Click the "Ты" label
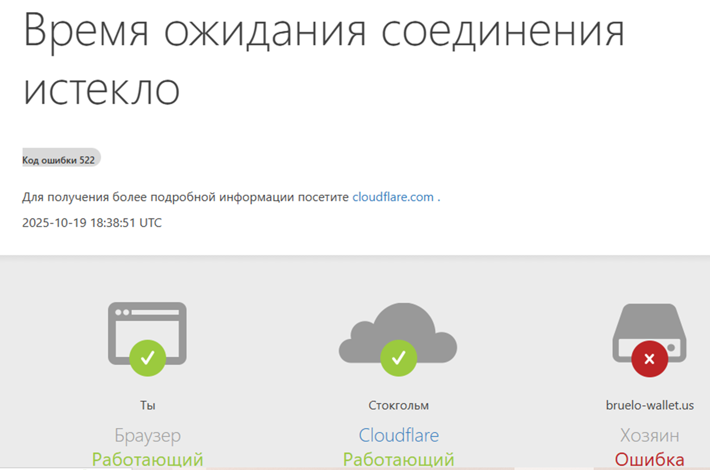710x470 pixels. [x=148, y=405]
